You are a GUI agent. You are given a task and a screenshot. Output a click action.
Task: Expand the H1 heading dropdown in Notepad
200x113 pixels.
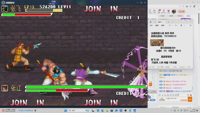[x=171, y=25]
